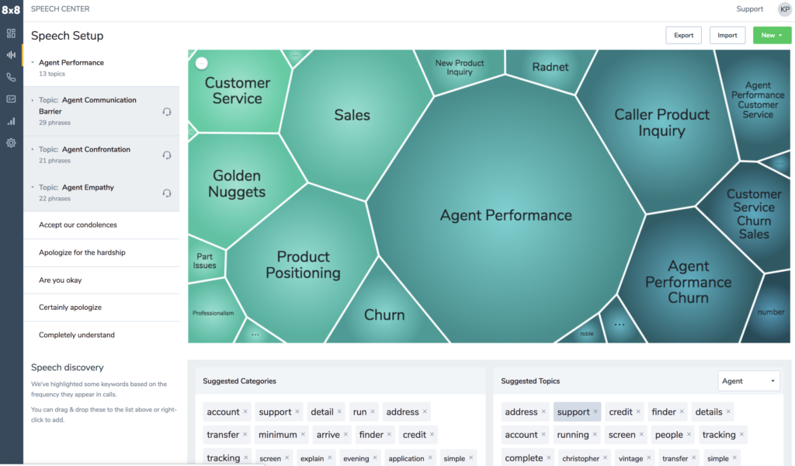Open the bar chart reports sidebar icon
The width and height of the screenshot is (795, 466).
click(11, 121)
